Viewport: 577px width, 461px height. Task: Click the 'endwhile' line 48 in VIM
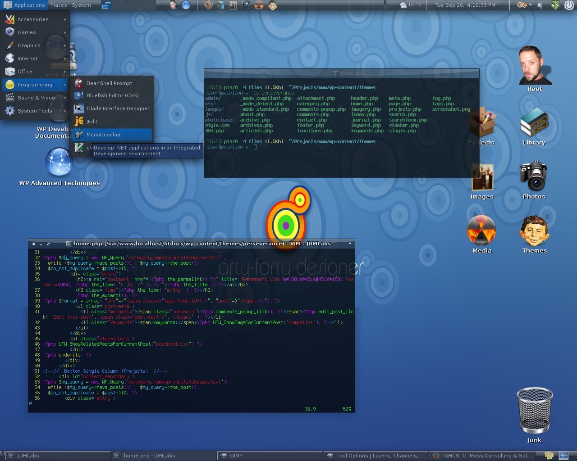(x=67, y=355)
